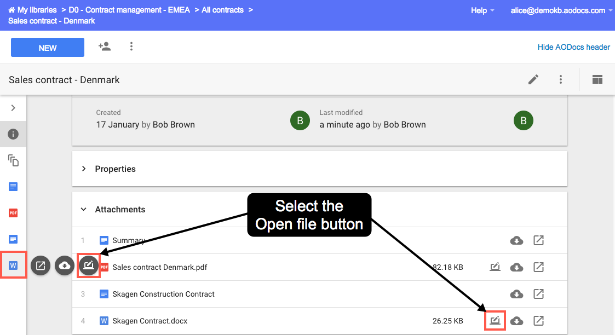Click the 26.25 KB file size
This screenshot has height=335, width=615.
pos(447,321)
